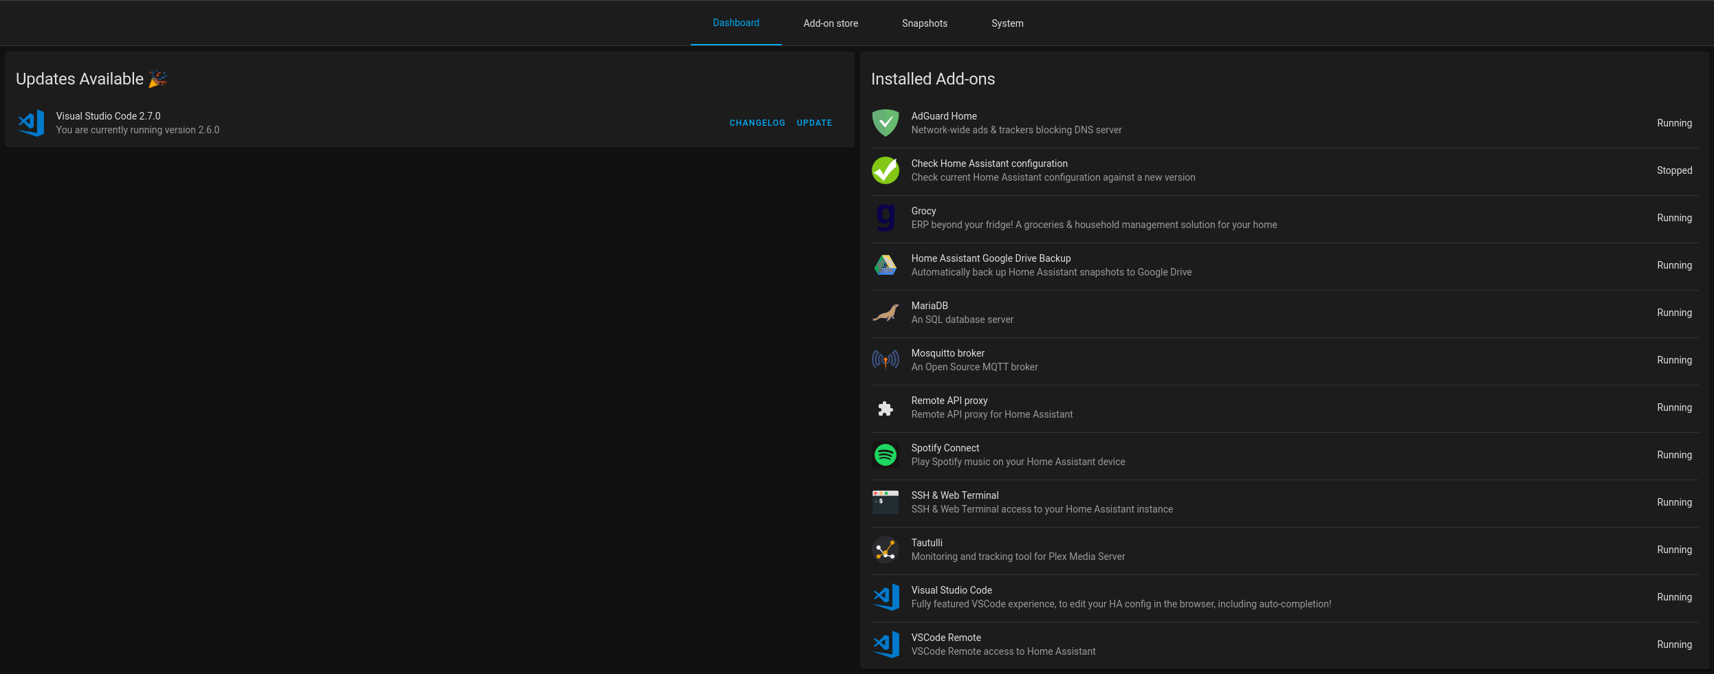
Task: Open the Dashboard tab
Action: click(x=736, y=23)
